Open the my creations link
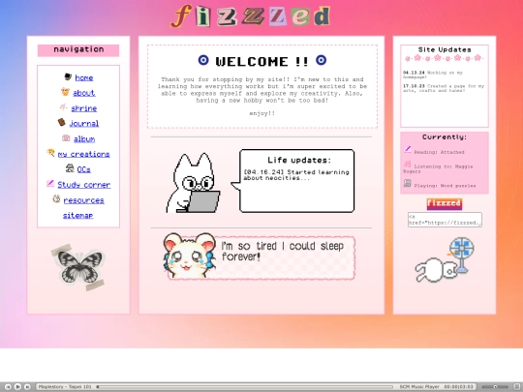The width and height of the screenshot is (523, 392). point(83,154)
